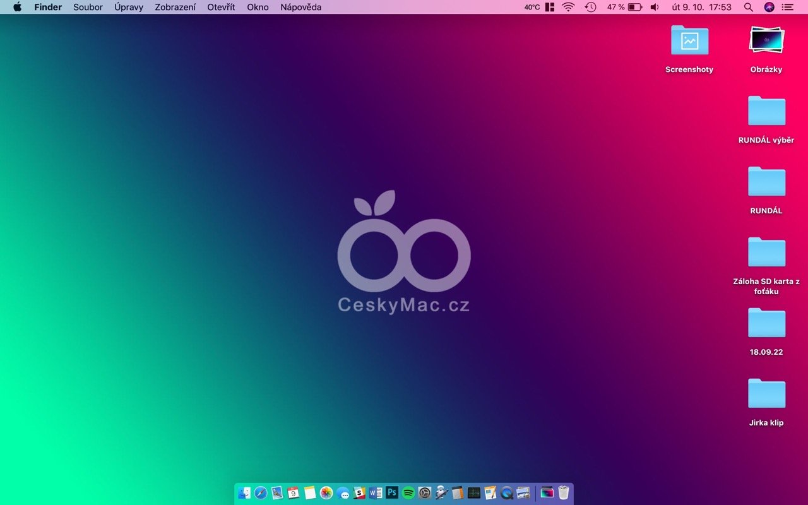Open System Preferences gear icon in dock
The image size is (808, 505).
click(425, 493)
